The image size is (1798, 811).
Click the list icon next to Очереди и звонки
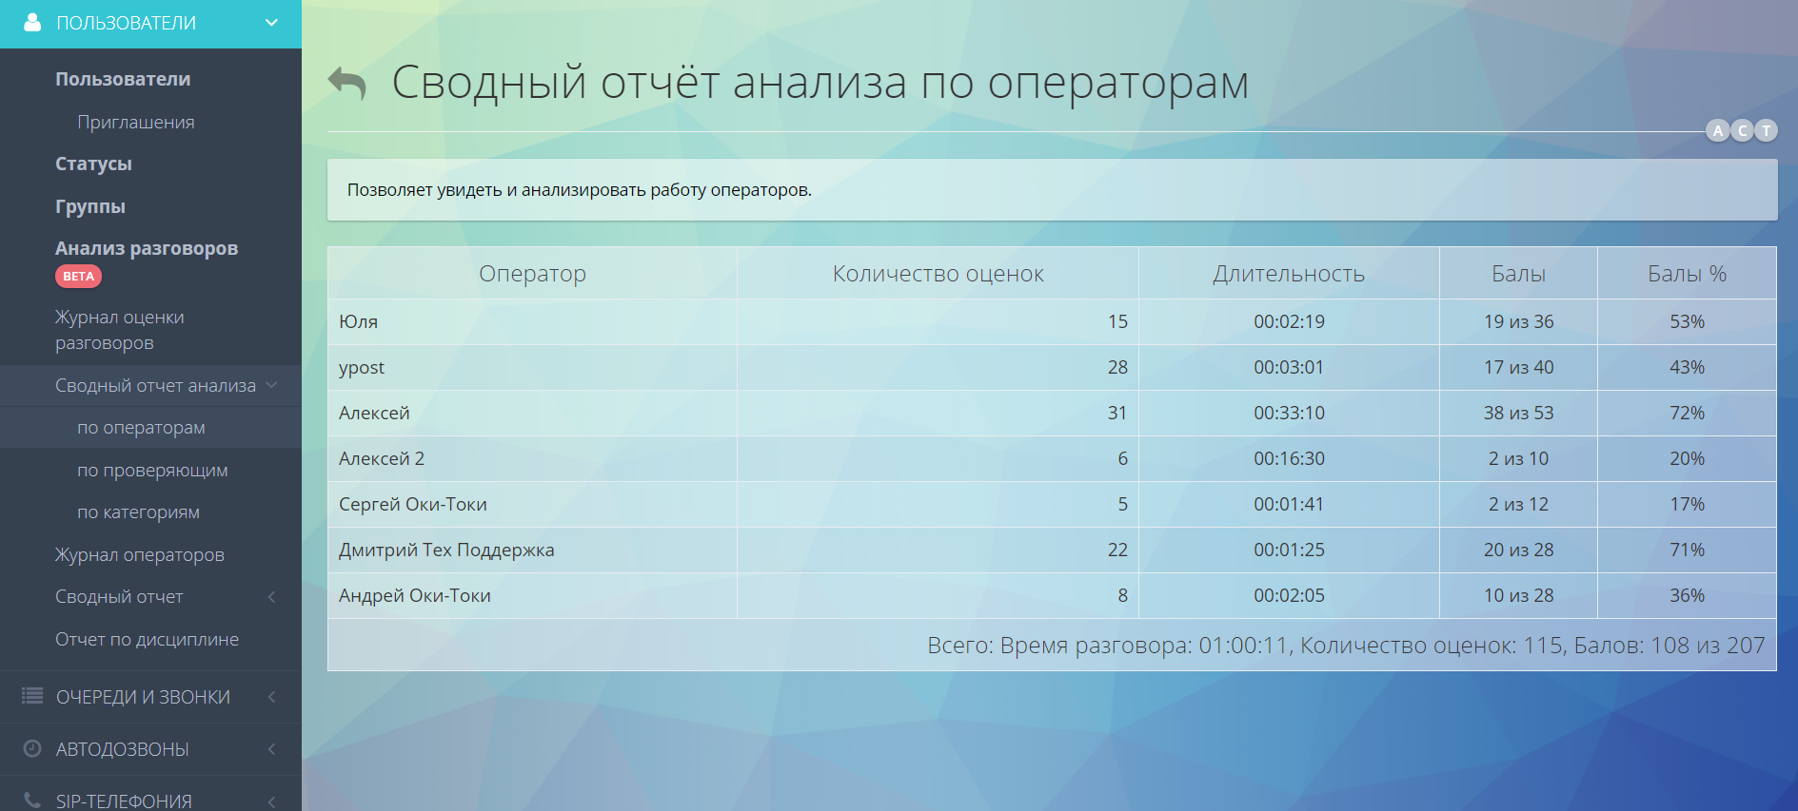pos(32,696)
